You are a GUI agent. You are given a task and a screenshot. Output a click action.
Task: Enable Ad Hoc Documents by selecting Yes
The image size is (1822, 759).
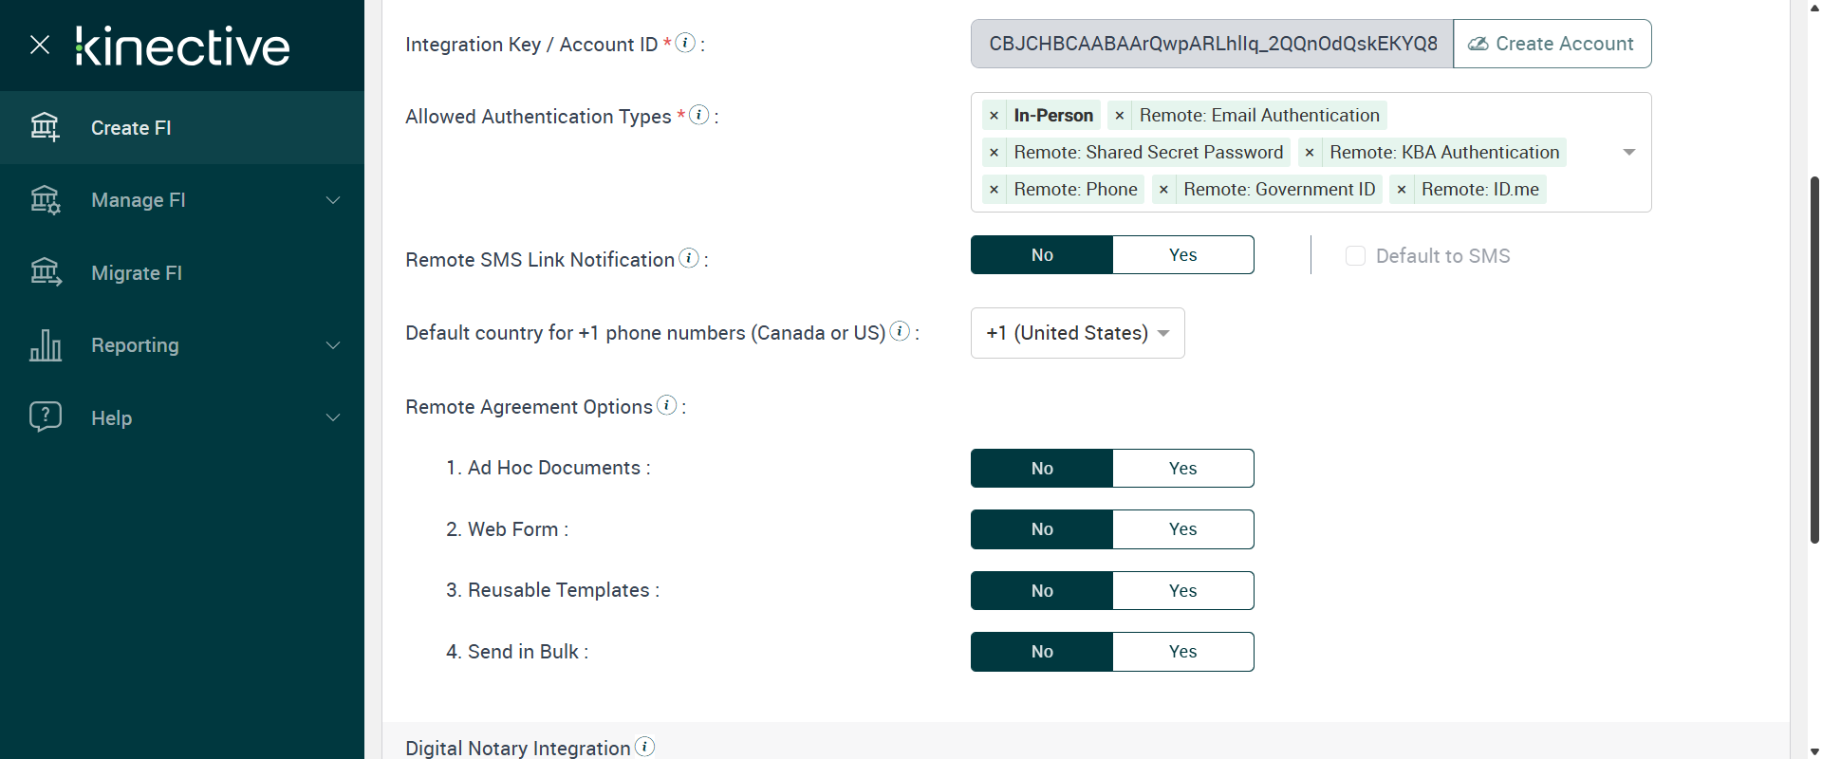click(1182, 469)
